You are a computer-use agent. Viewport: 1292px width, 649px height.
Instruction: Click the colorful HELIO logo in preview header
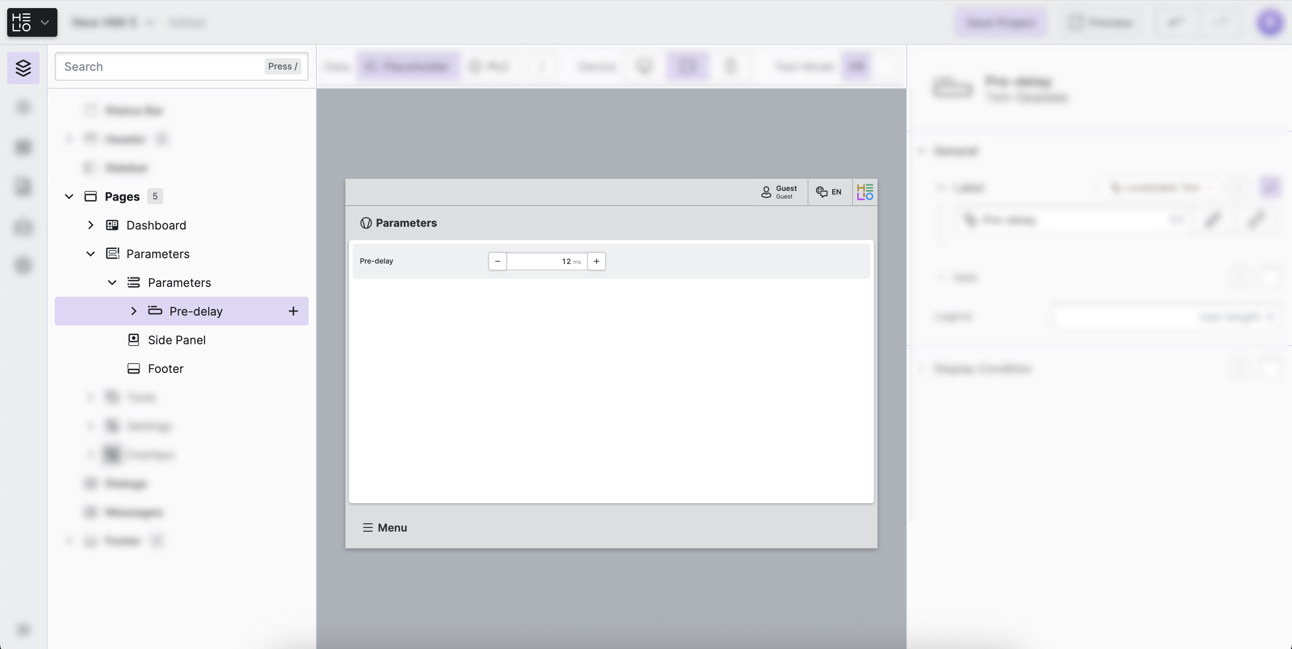point(864,192)
